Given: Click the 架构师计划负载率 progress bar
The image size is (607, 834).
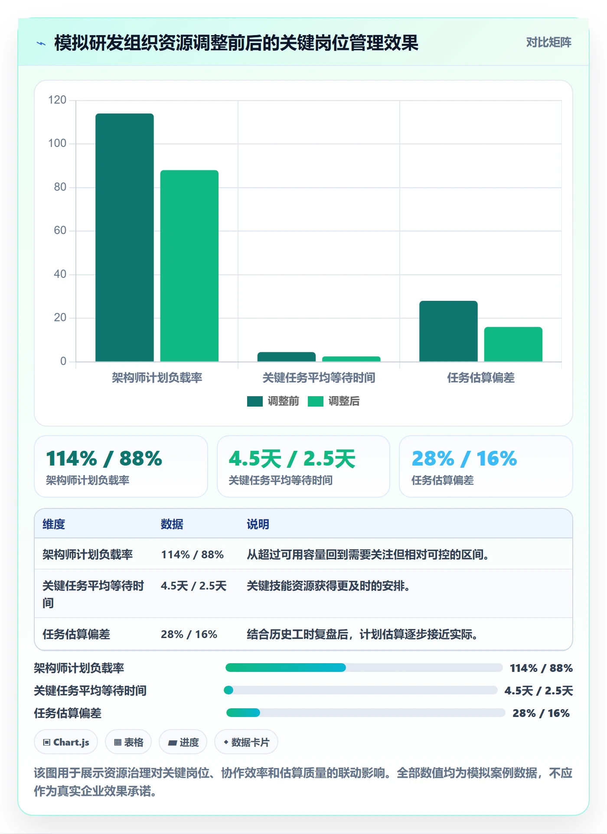Looking at the screenshot, I should pos(364,668).
